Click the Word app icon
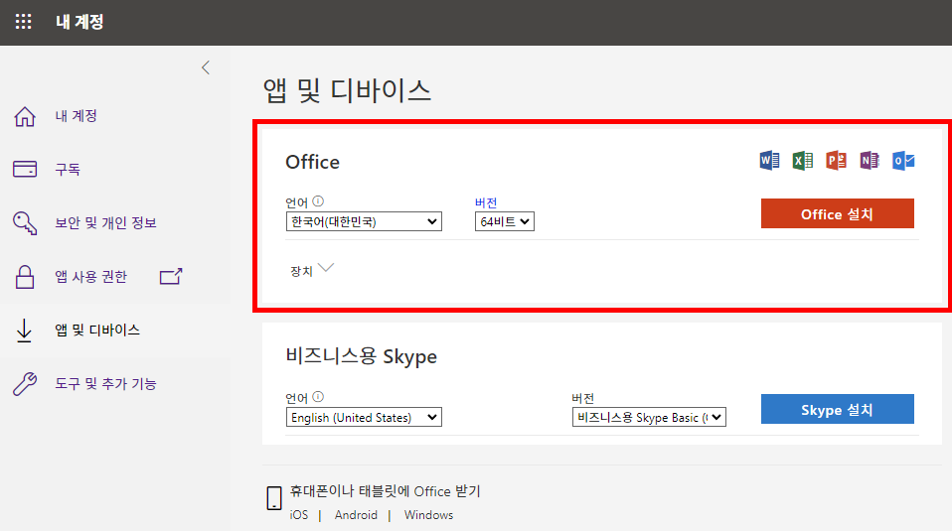 coord(769,160)
